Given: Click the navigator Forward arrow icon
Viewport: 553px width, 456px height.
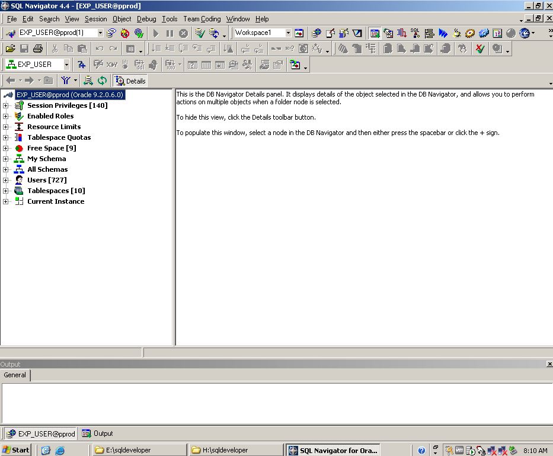Looking at the screenshot, I should [29, 81].
